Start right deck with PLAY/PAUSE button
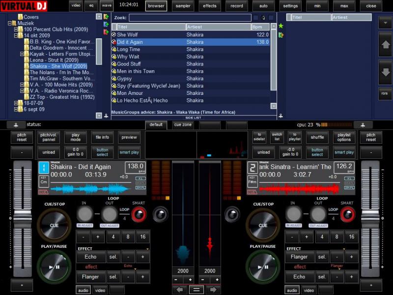Screen dimensions: 393x295 pyautogui.click(x=263, y=267)
